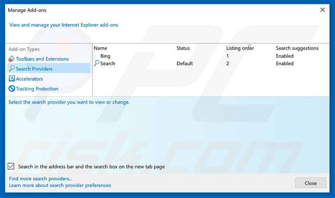The height and width of the screenshot is (198, 335).
Task: Open Find more search providers link
Action: 40,178
